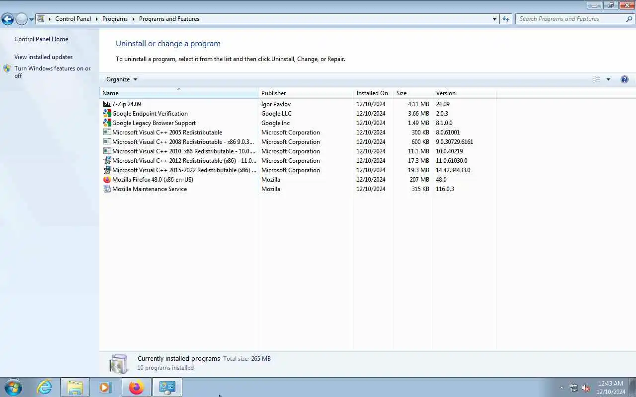
Task: Click version 10.0.40219 cell
Action: tap(449, 151)
